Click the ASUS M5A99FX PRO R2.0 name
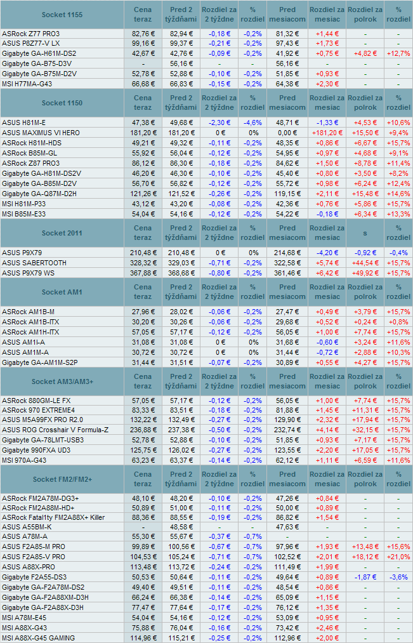This screenshot has width=413, height=643. tap(43, 420)
